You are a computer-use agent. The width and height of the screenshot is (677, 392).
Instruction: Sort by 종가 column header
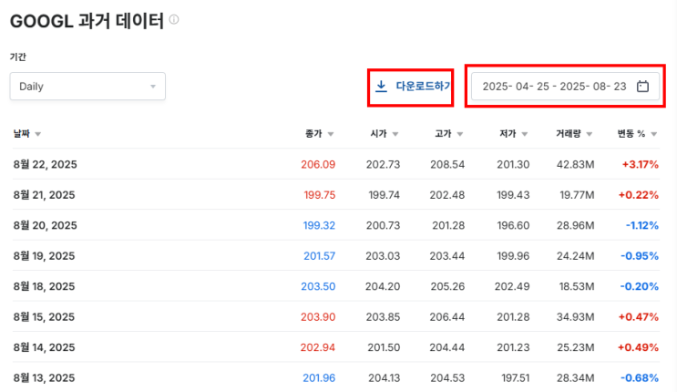(x=320, y=134)
